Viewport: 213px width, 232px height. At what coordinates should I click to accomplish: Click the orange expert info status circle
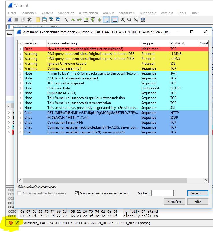click(11, 223)
